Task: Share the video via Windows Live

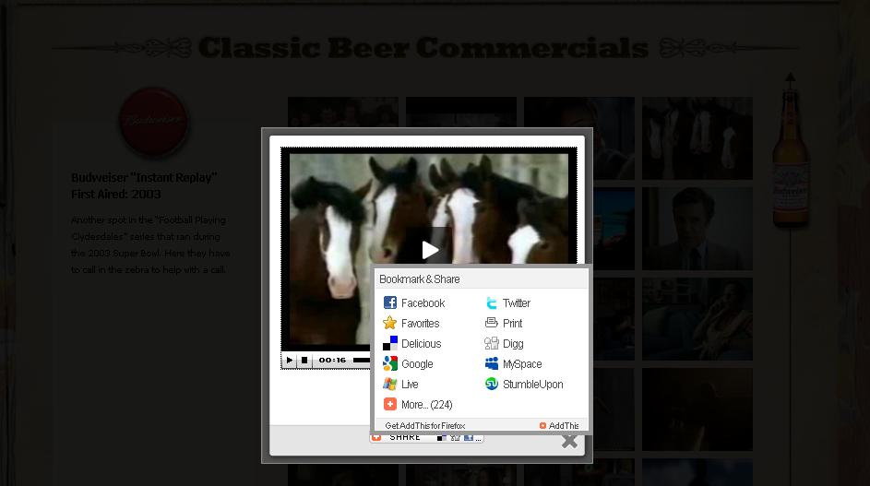Action: 400,384
